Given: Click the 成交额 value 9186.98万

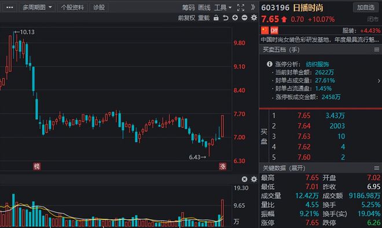Looking at the screenshot, I should point(364,196).
